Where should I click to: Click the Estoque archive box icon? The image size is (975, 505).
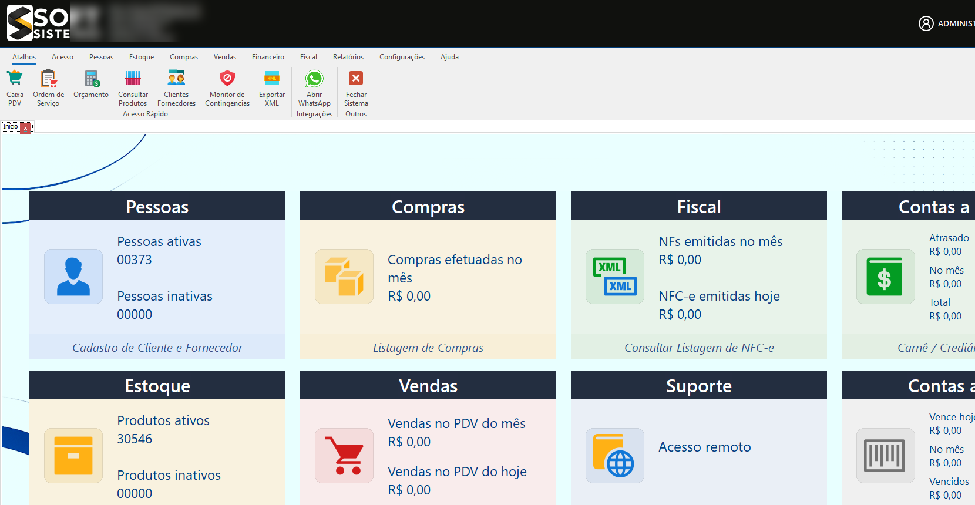(73, 456)
